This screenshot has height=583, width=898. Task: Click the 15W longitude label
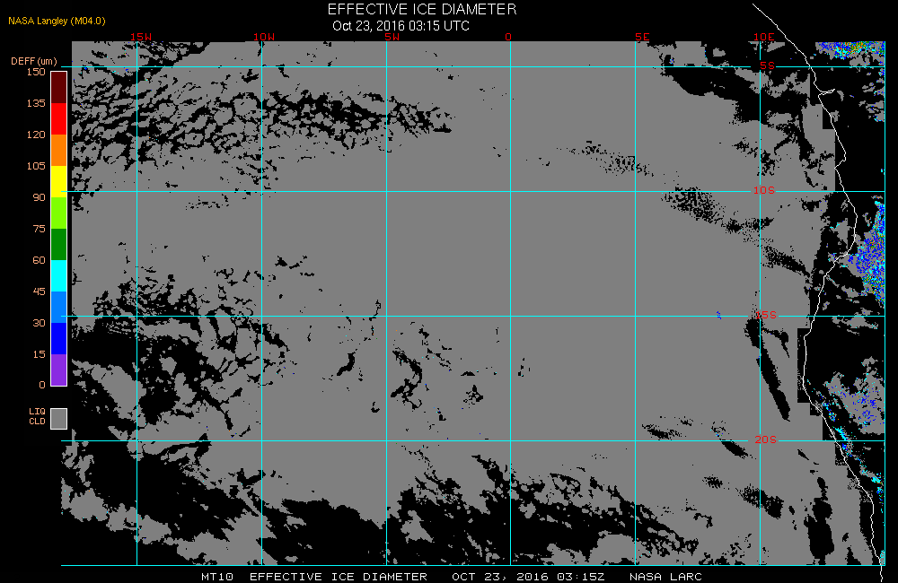[x=141, y=37]
